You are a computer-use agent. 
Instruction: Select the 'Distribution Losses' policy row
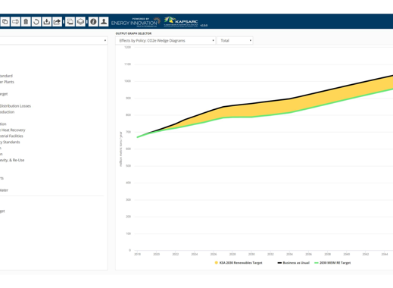pyautogui.click(x=15, y=106)
